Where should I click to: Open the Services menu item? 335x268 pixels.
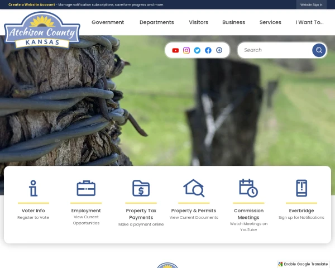pyautogui.click(x=270, y=22)
